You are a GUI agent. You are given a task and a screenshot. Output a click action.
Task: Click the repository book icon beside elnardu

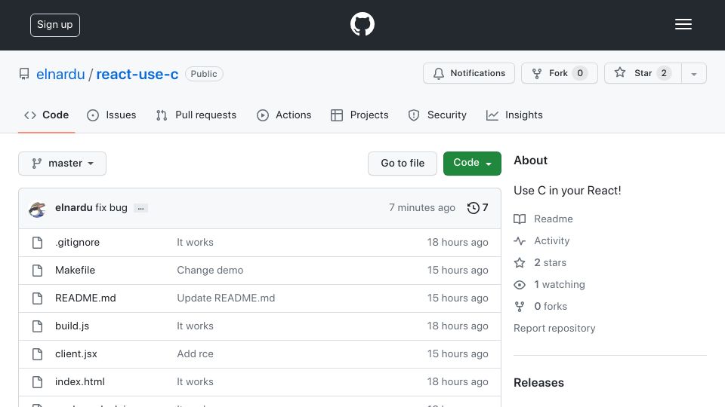[x=24, y=74]
